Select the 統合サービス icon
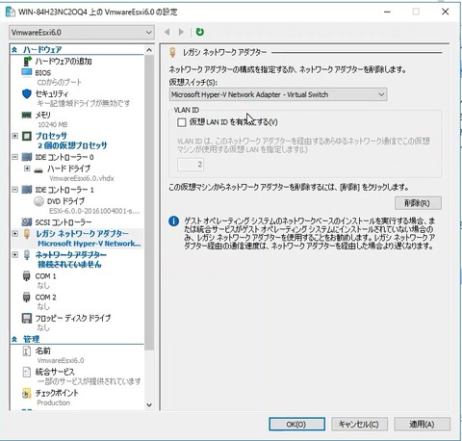462x441 pixels. pyautogui.click(x=27, y=372)
